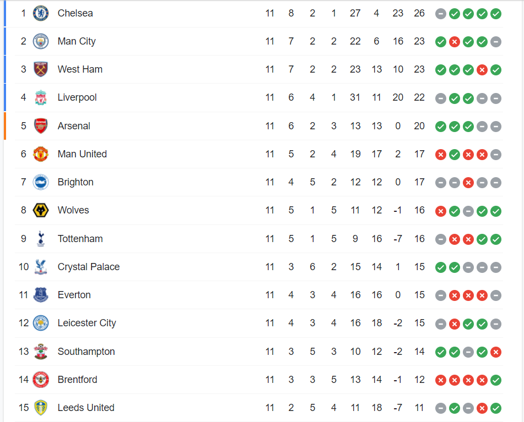Click Chelsea's grey draw form icon
Image resolution: width=524 pixels, height=422 pixels.
(441, 14)
